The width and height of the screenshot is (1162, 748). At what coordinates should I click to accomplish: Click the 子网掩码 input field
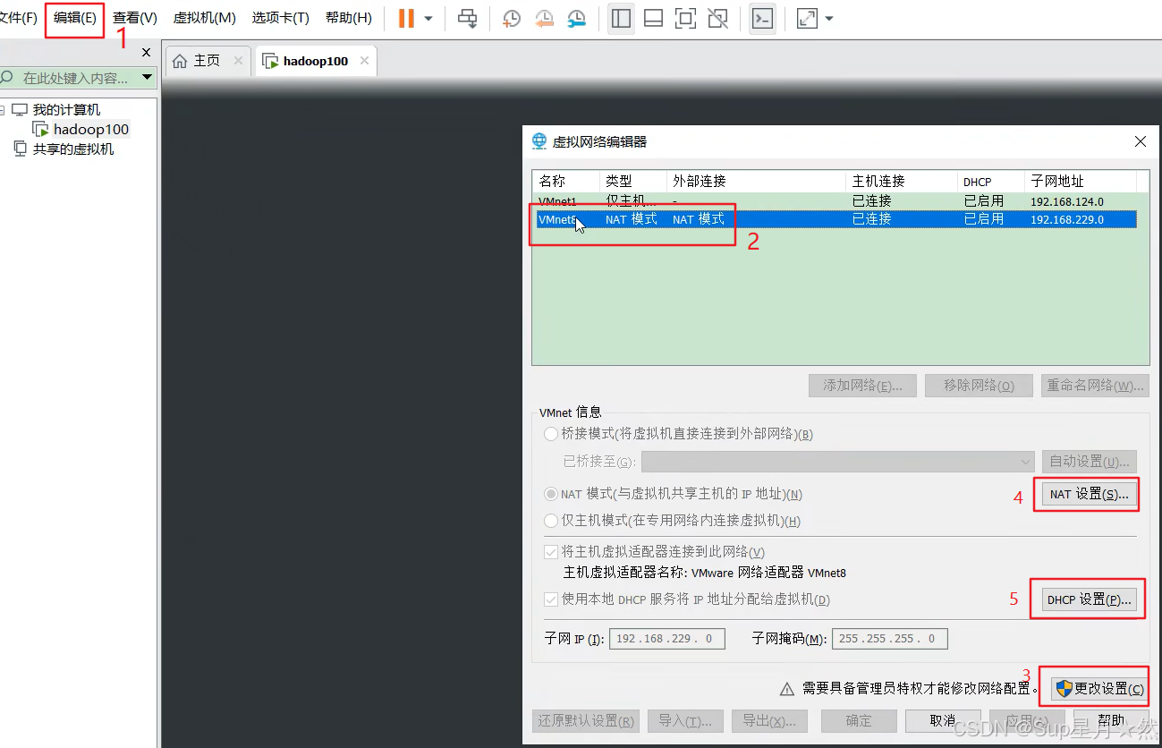[x=889, y=639]
